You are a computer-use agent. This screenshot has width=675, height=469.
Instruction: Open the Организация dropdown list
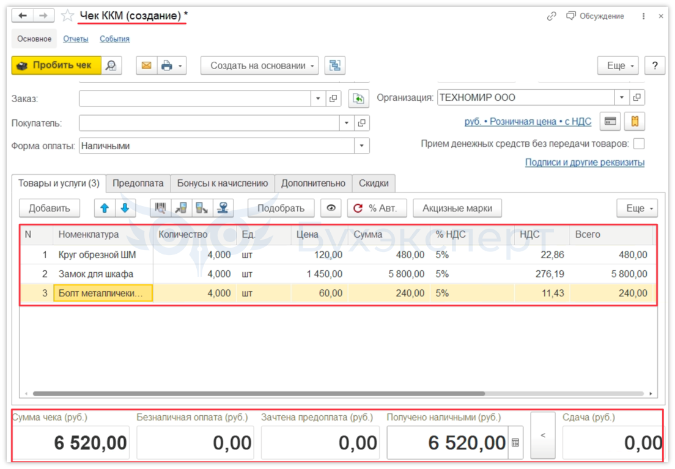tap(622, 98)
